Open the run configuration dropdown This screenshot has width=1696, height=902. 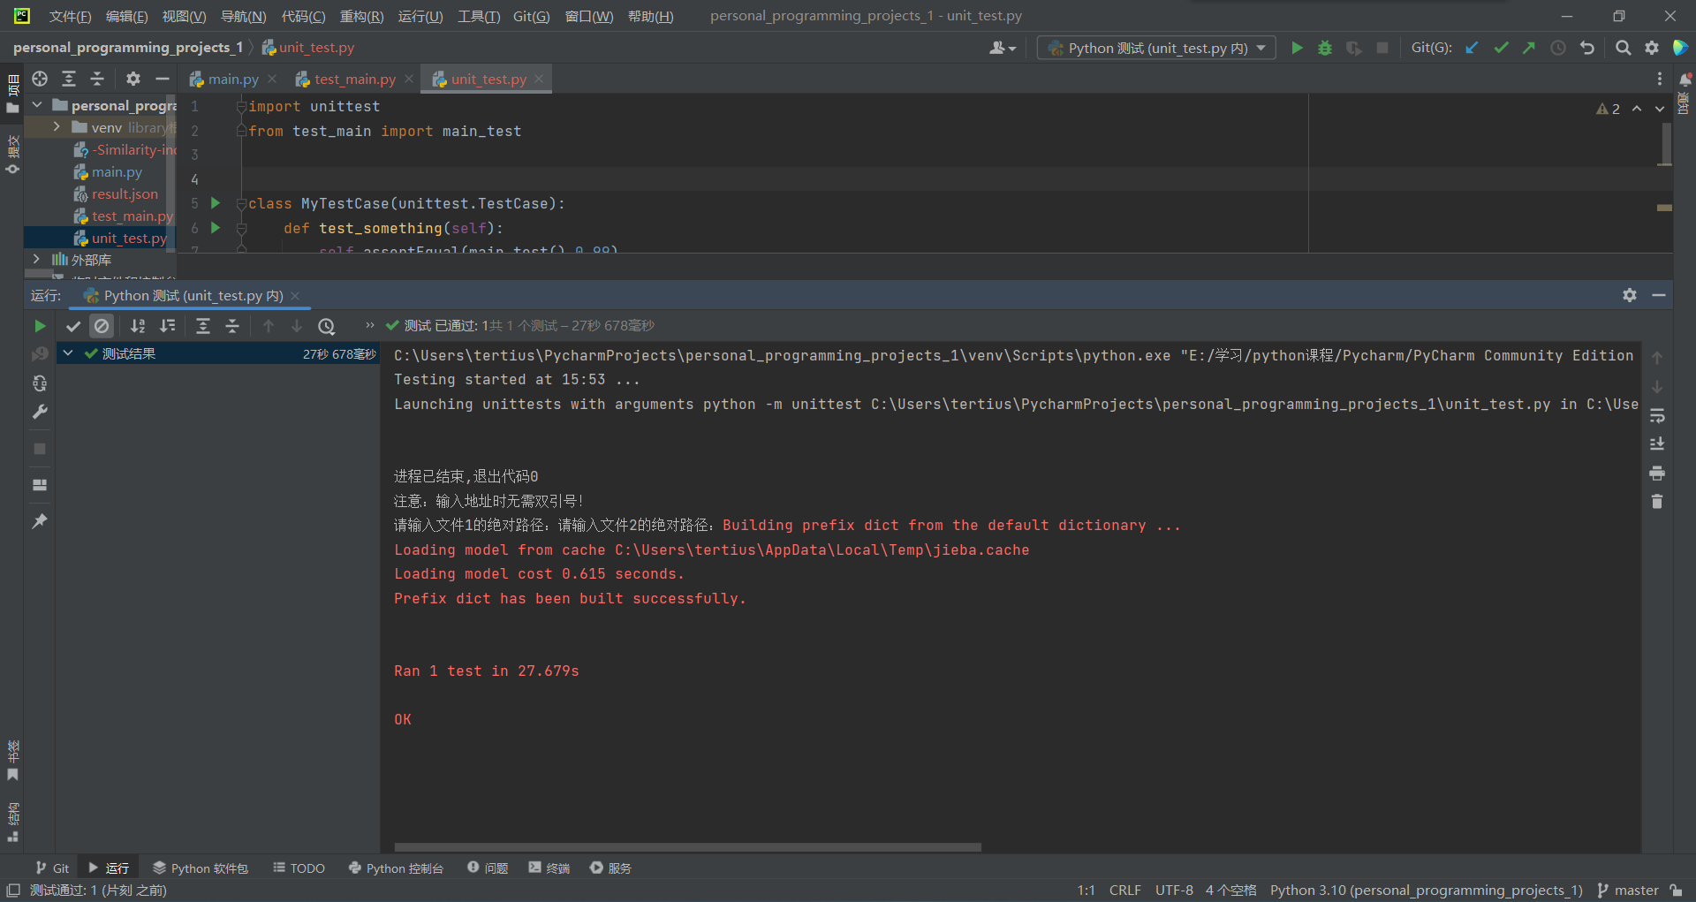point(1156,48)
